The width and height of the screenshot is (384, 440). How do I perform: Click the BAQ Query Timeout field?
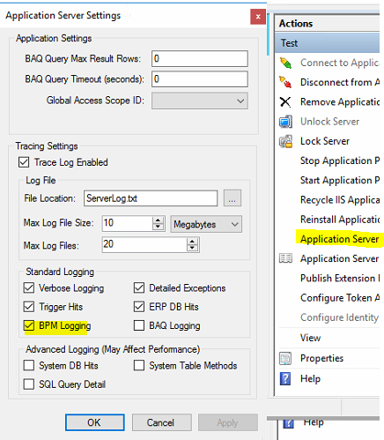pyautogui.click(x=200, y=79)
